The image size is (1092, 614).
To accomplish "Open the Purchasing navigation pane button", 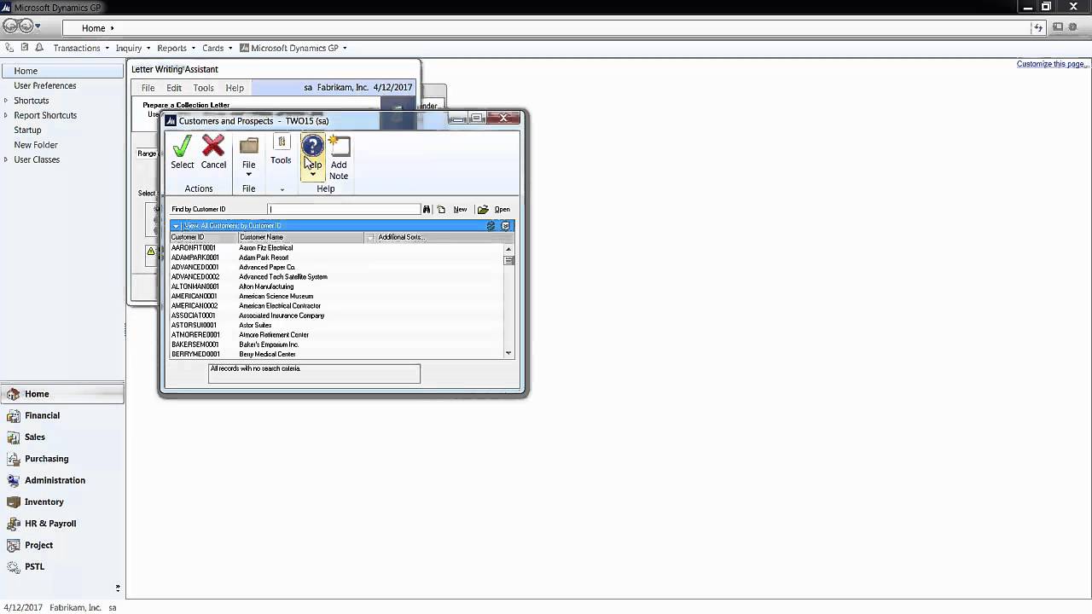I will tap(62, 459).
